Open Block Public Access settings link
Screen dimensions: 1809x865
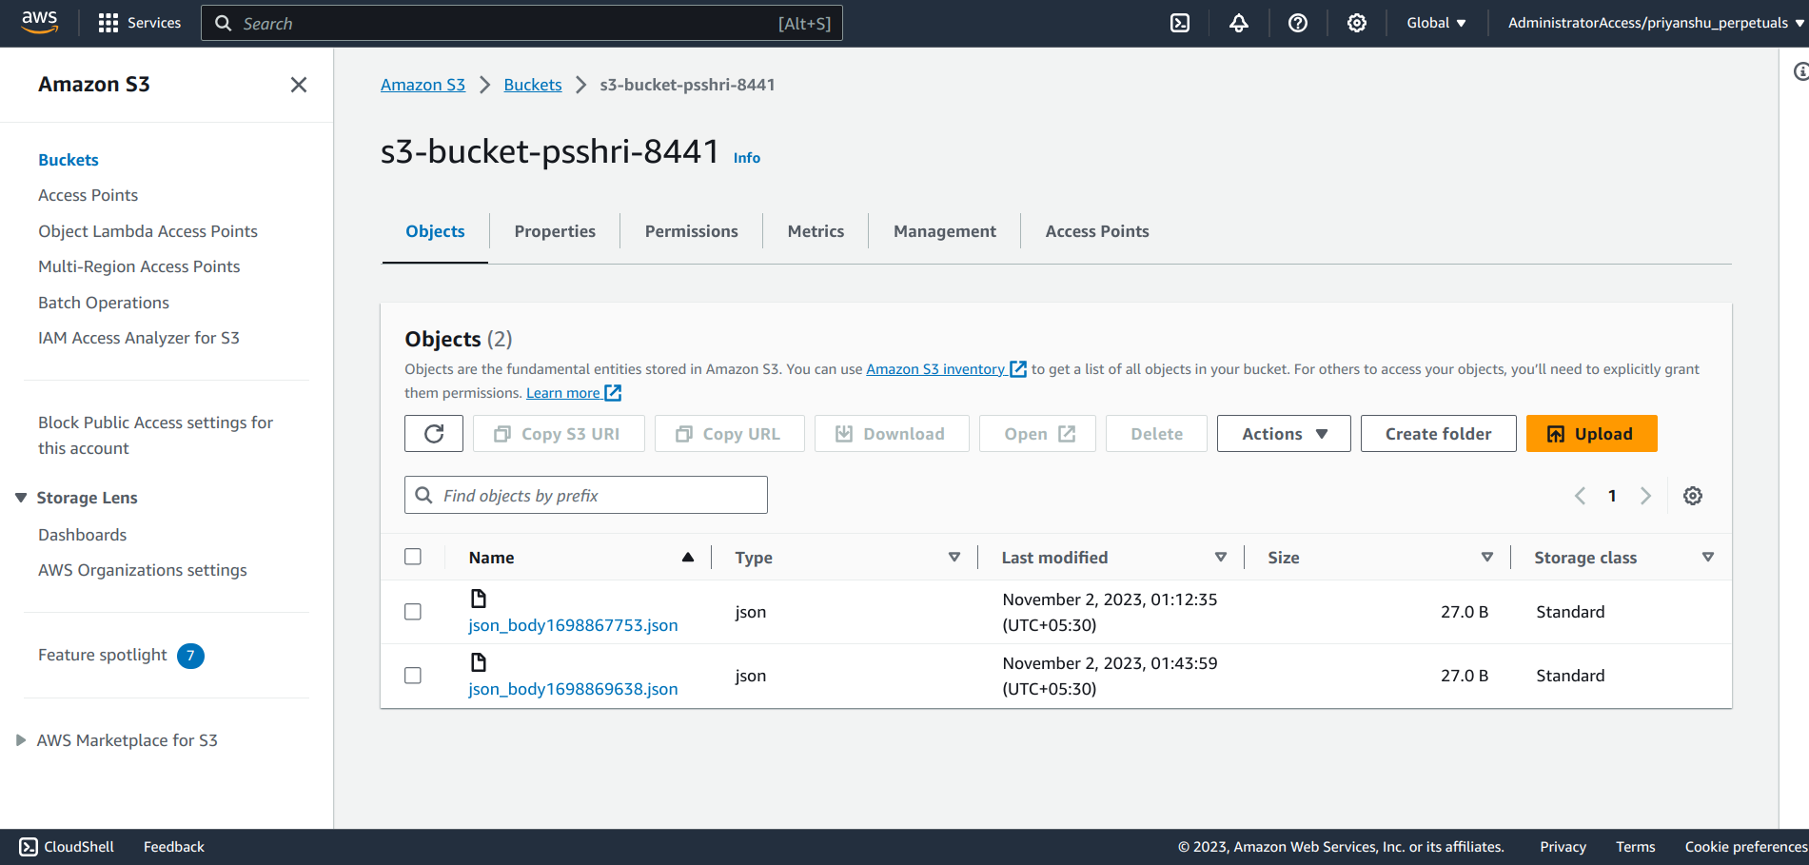155,435
